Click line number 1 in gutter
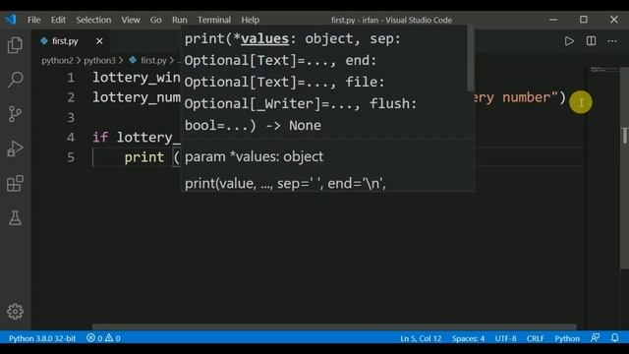Screen dimensions: 629x354 pyautogui.click(x=71, y=78)
